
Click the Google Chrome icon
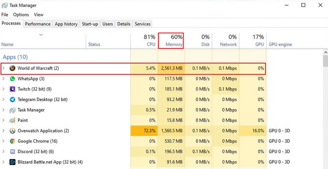pyautogui.click(x=12, y=141)
